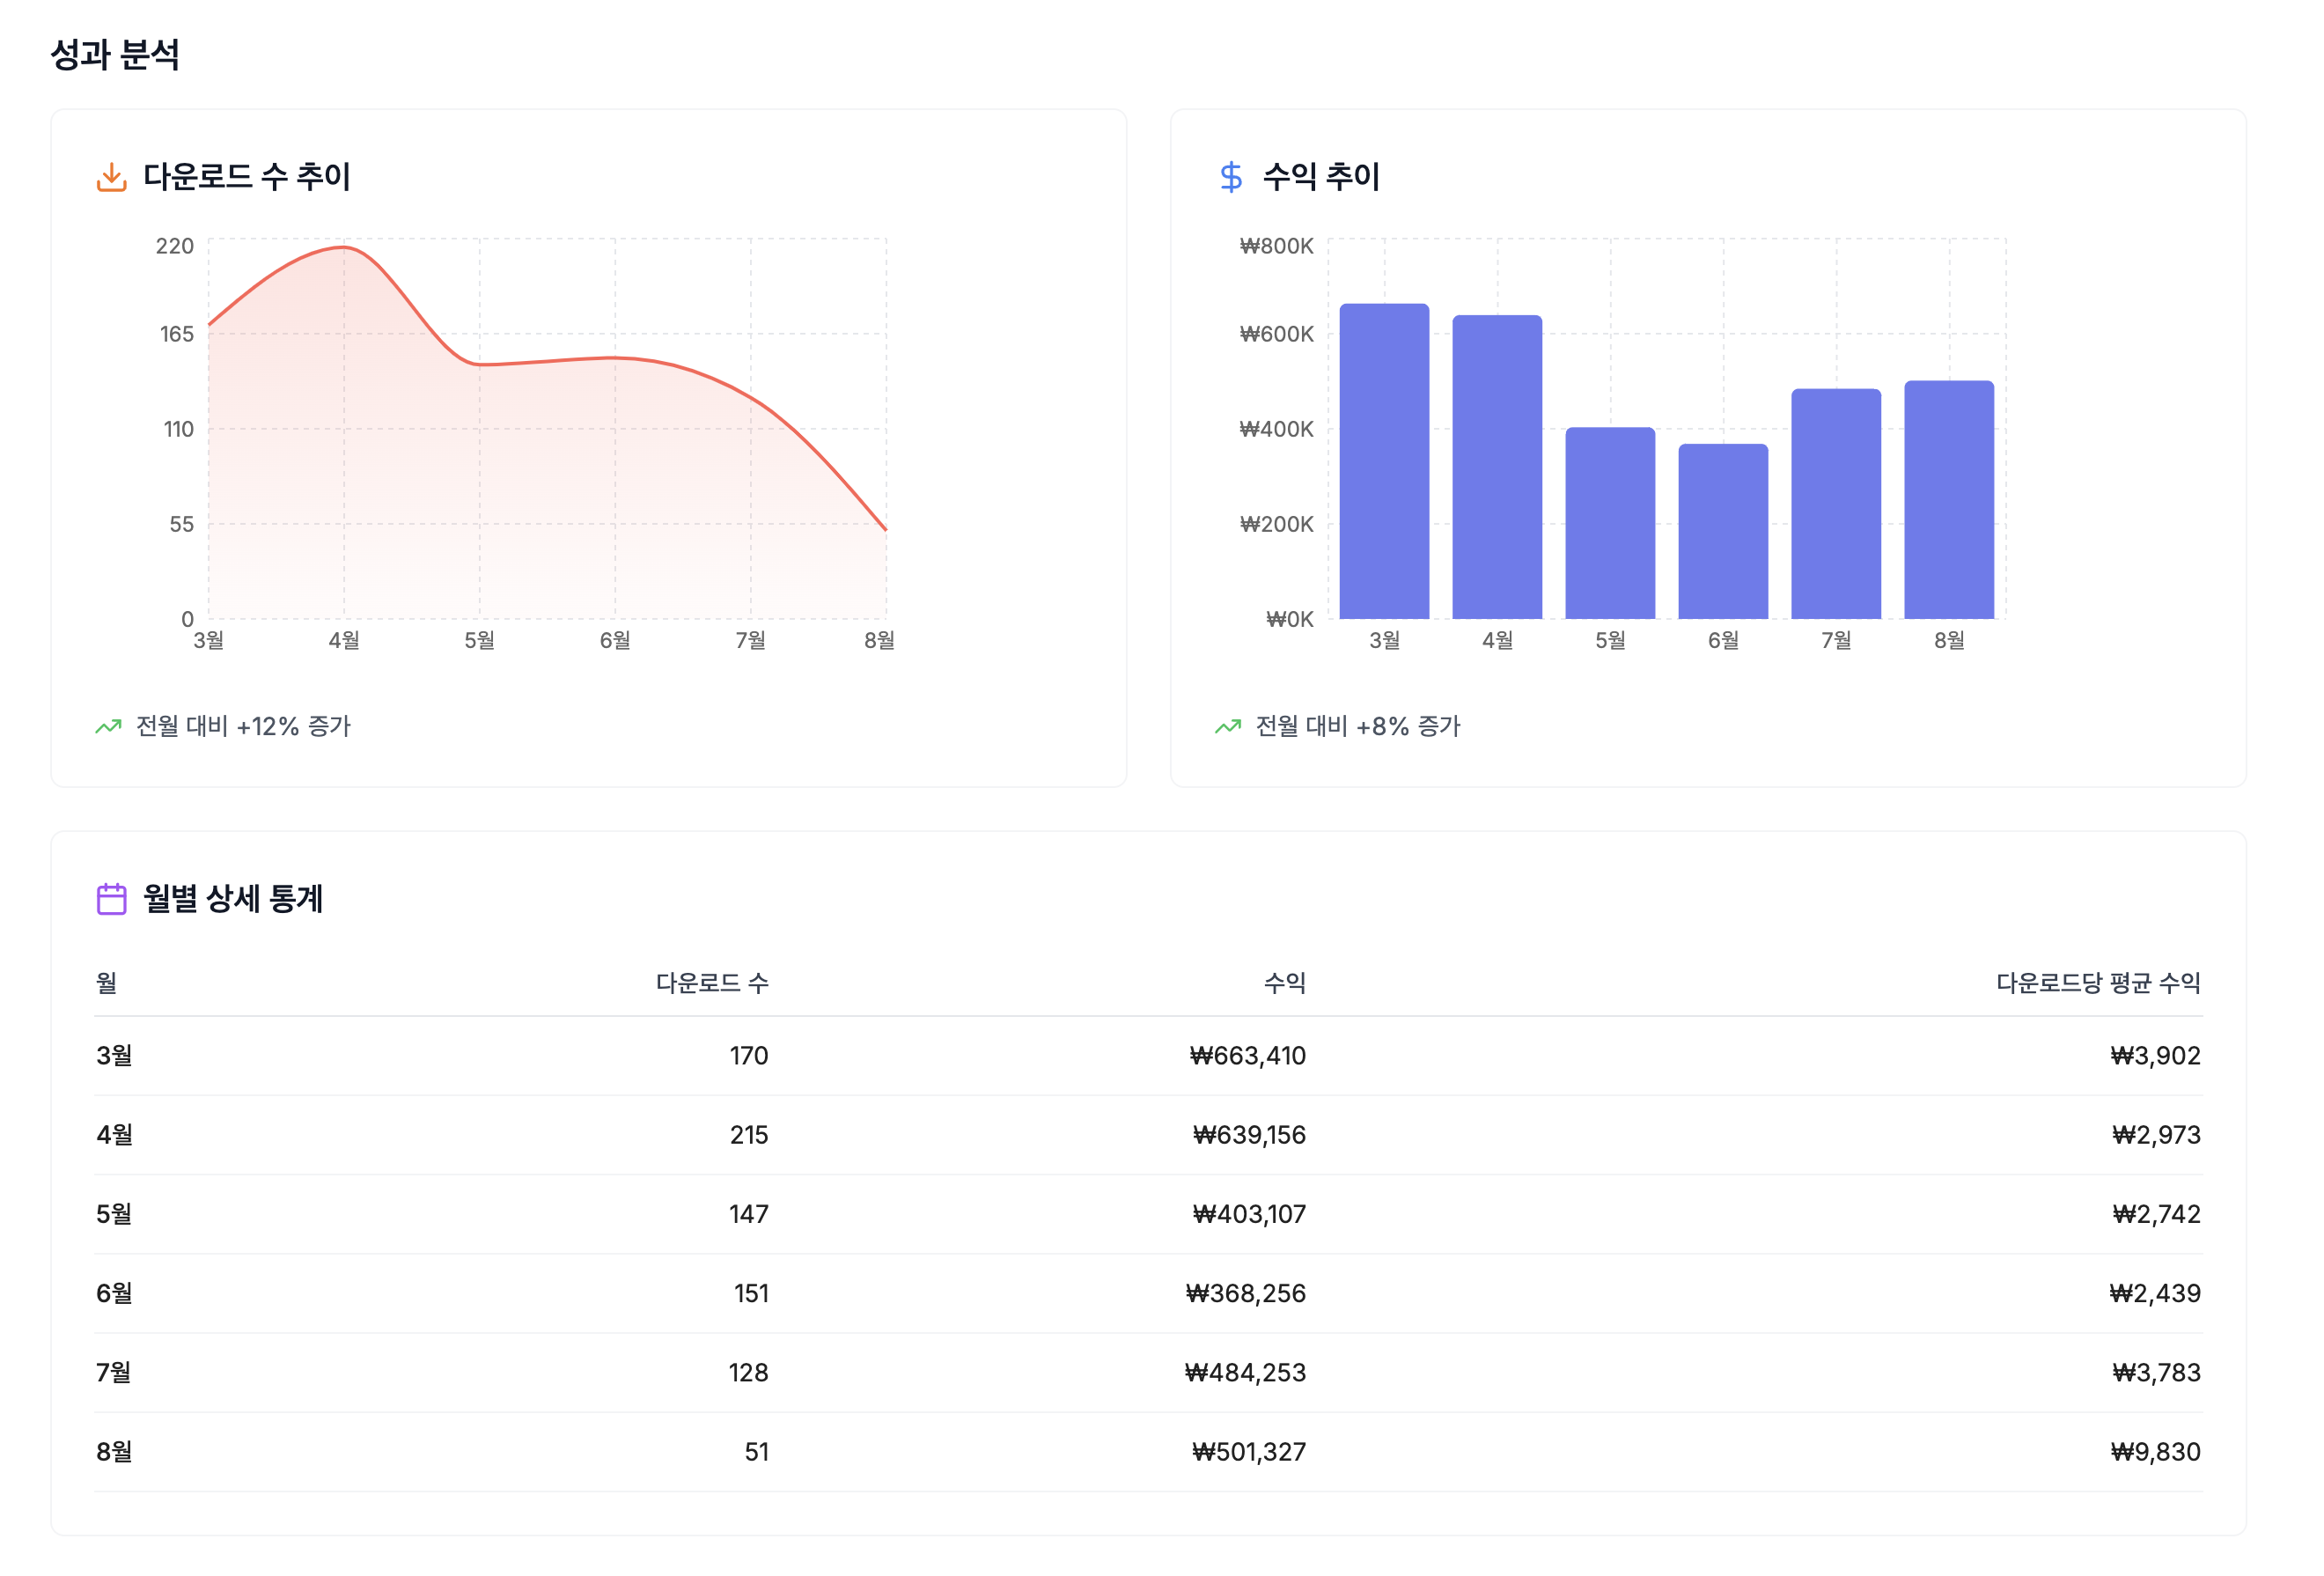Click the 다운로드 수 column header
2324x1576 pixels.
(712, 983)
